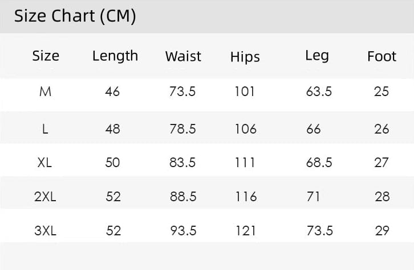Click the Size Chart (CM) title
The width and height of the screenshot is (414, 270).
coord(75,16)
